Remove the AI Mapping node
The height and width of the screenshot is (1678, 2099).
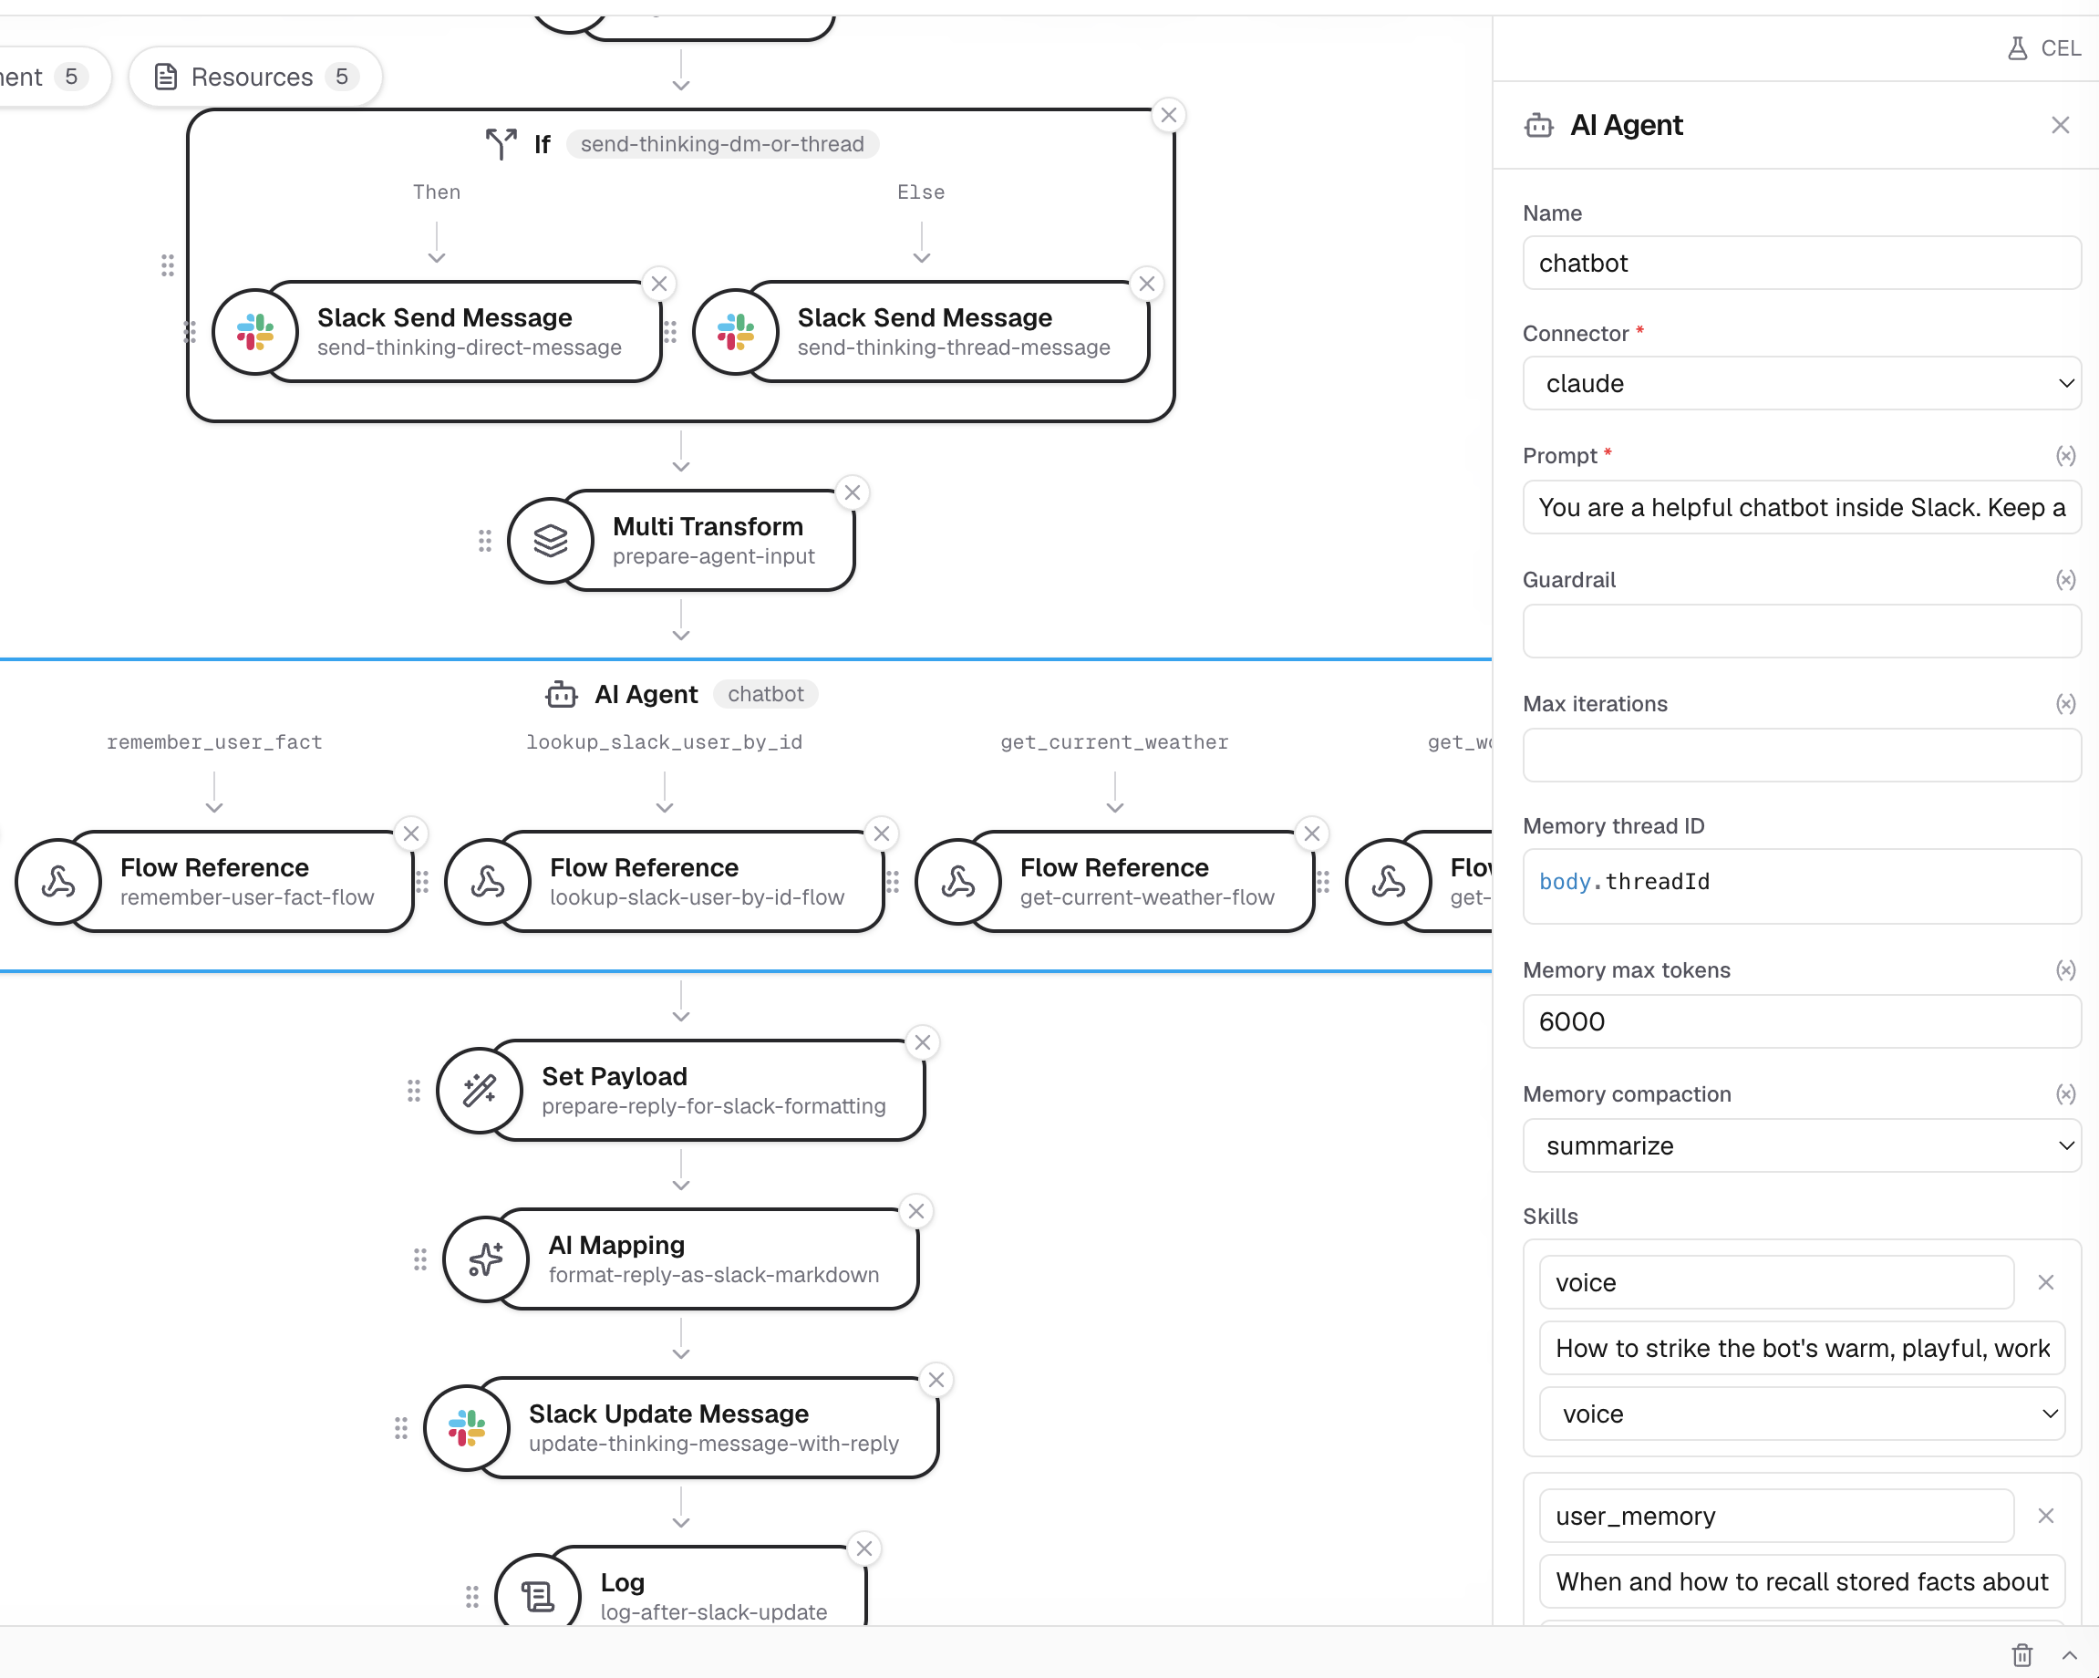[x=915, y=1211]
